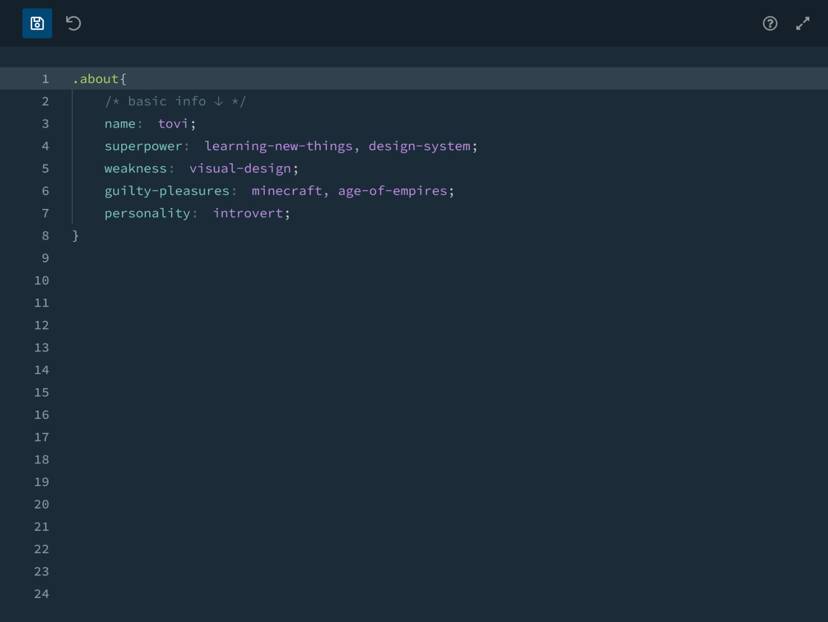The width and height of the screenshot is (828, 622).
Task: Click the 'learning-new-things' value
Action: pyautogui.click(x=279, y=146)
